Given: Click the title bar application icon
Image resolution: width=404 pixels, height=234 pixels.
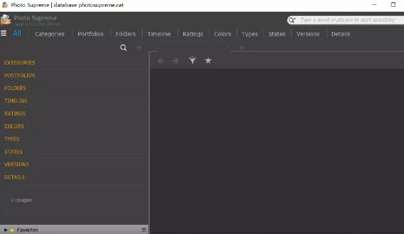Looking at the screenshot, I should coord(5,5).
